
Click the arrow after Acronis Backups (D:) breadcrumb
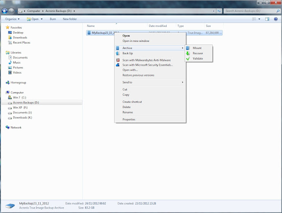pyautogui.click(x=74, y=11)
